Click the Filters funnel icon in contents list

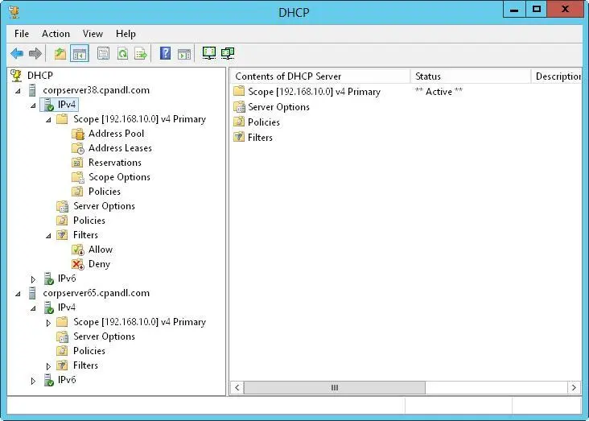click(239, 137)
